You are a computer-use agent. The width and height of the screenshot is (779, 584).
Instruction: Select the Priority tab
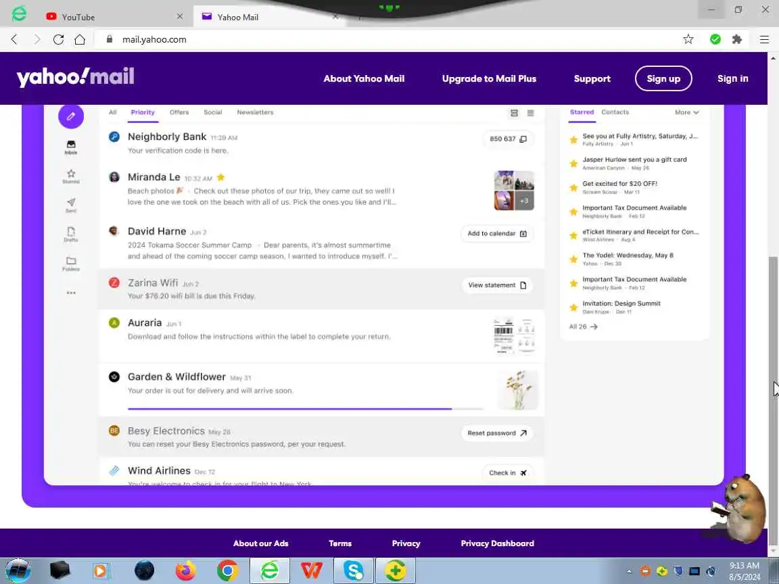pyautogui.click(x=143, y=112)
